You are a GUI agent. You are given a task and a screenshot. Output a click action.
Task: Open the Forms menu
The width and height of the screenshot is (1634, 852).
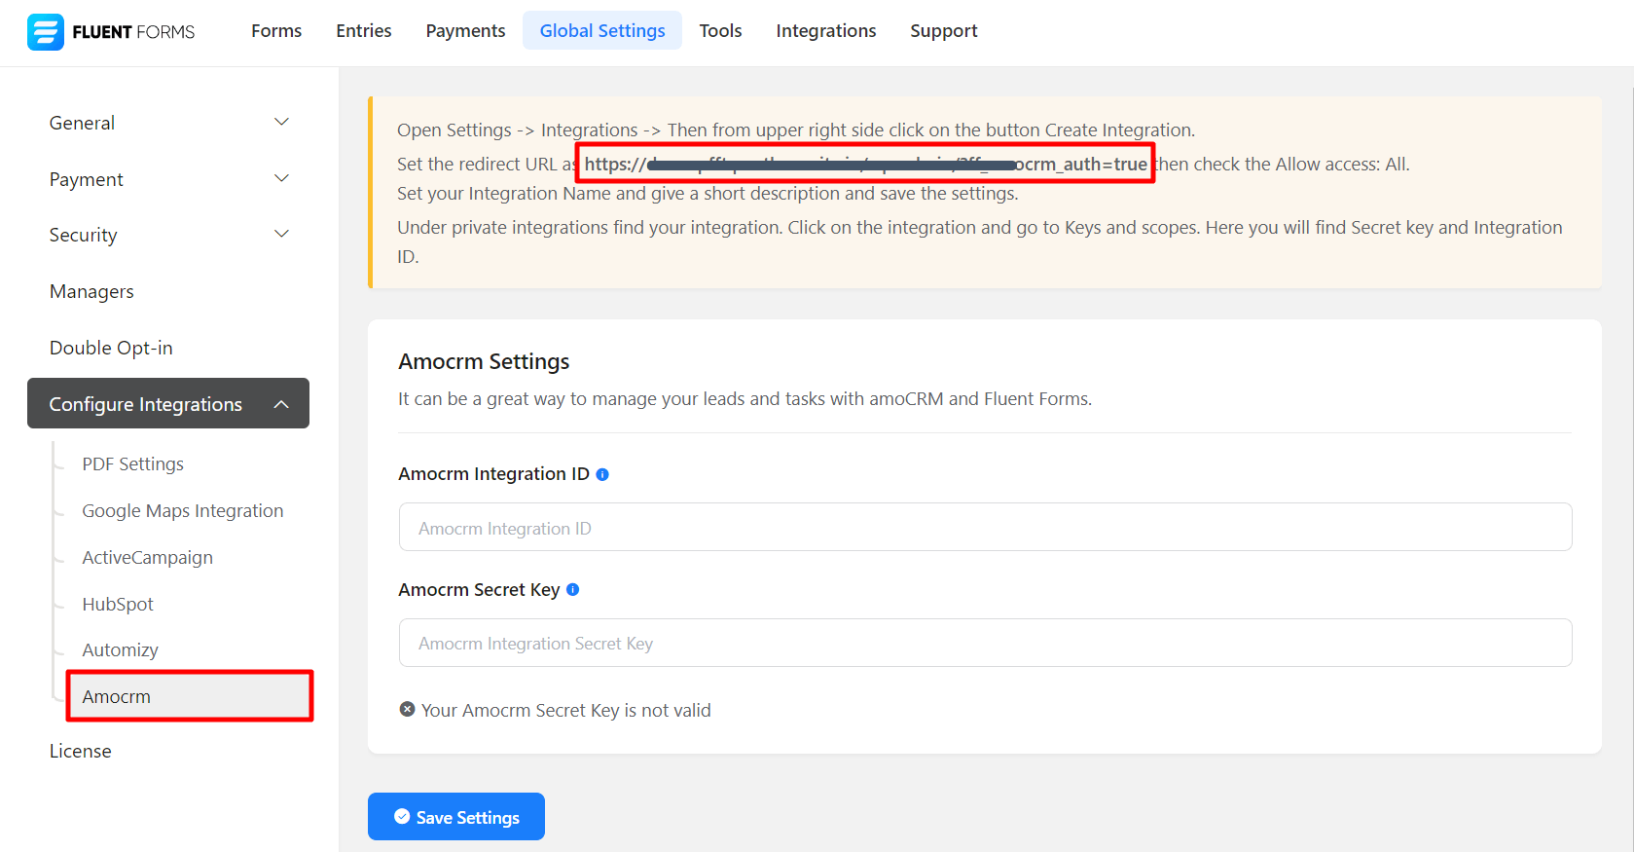click(276, 31)
